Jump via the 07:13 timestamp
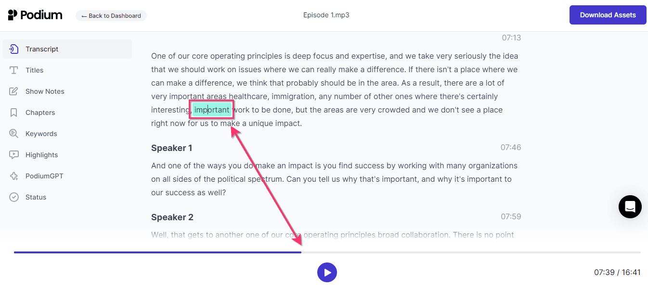The height and width of the screenshot is (288, 648). click(x=512, y=38)
